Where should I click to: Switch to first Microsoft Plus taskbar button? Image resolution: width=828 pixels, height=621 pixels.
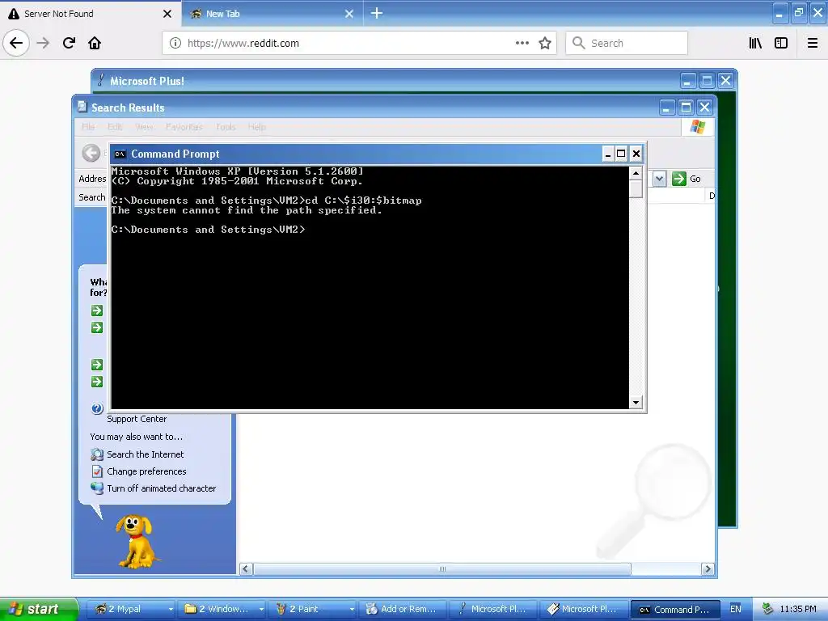point(494,609)
